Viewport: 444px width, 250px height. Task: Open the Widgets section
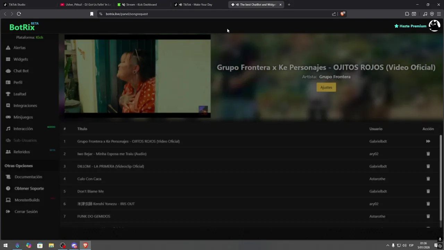click(x=20, y=59)
